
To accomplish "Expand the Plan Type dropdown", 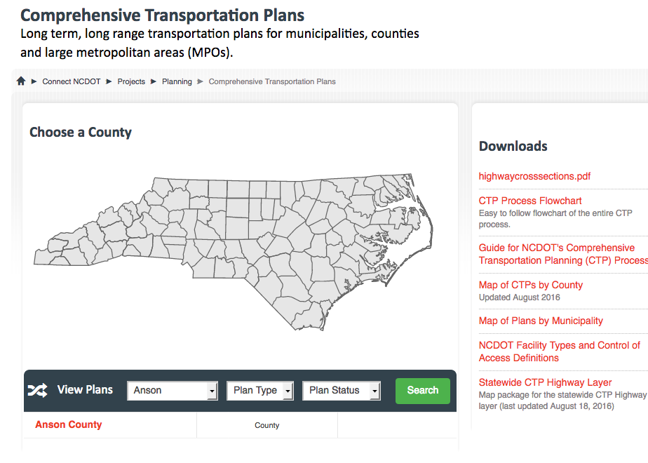I will point(259,391).
